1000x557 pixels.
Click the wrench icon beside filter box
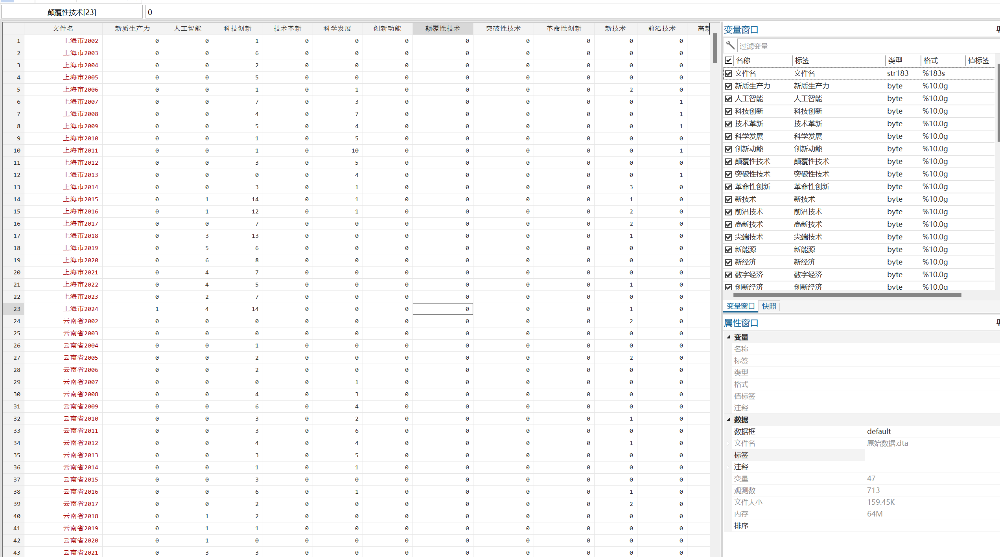coord(730,46)
